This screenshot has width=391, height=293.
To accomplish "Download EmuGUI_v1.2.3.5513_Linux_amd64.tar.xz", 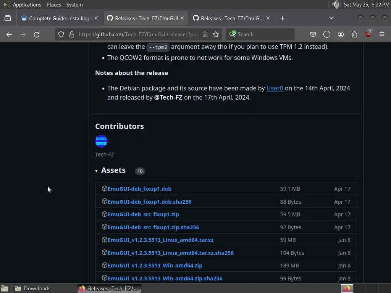I will pos(160,240).
